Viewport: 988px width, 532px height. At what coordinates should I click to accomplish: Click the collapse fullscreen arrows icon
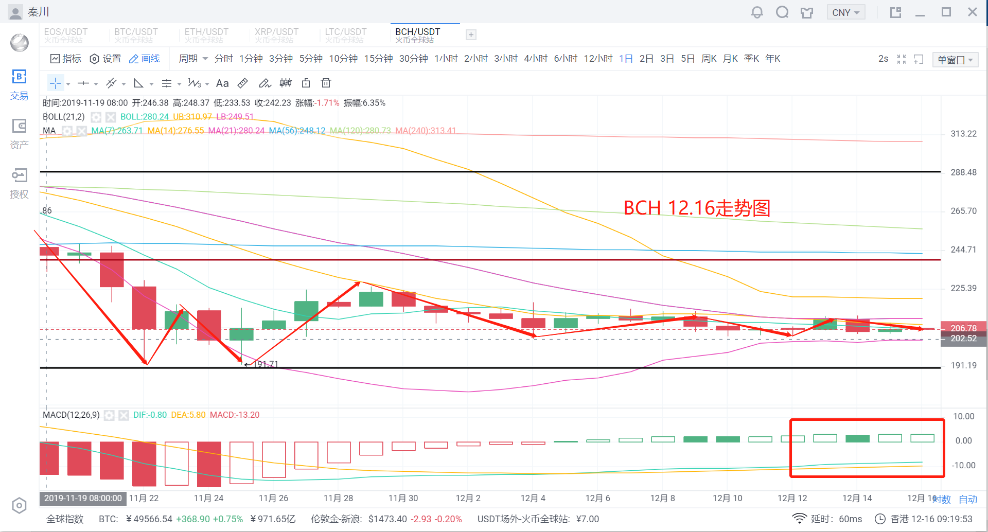(902, 59)
